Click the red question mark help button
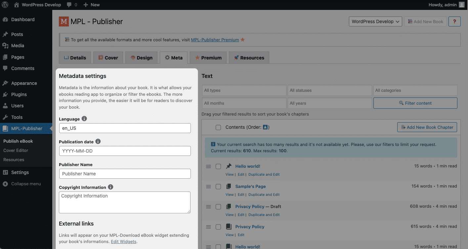 point(454,21)
